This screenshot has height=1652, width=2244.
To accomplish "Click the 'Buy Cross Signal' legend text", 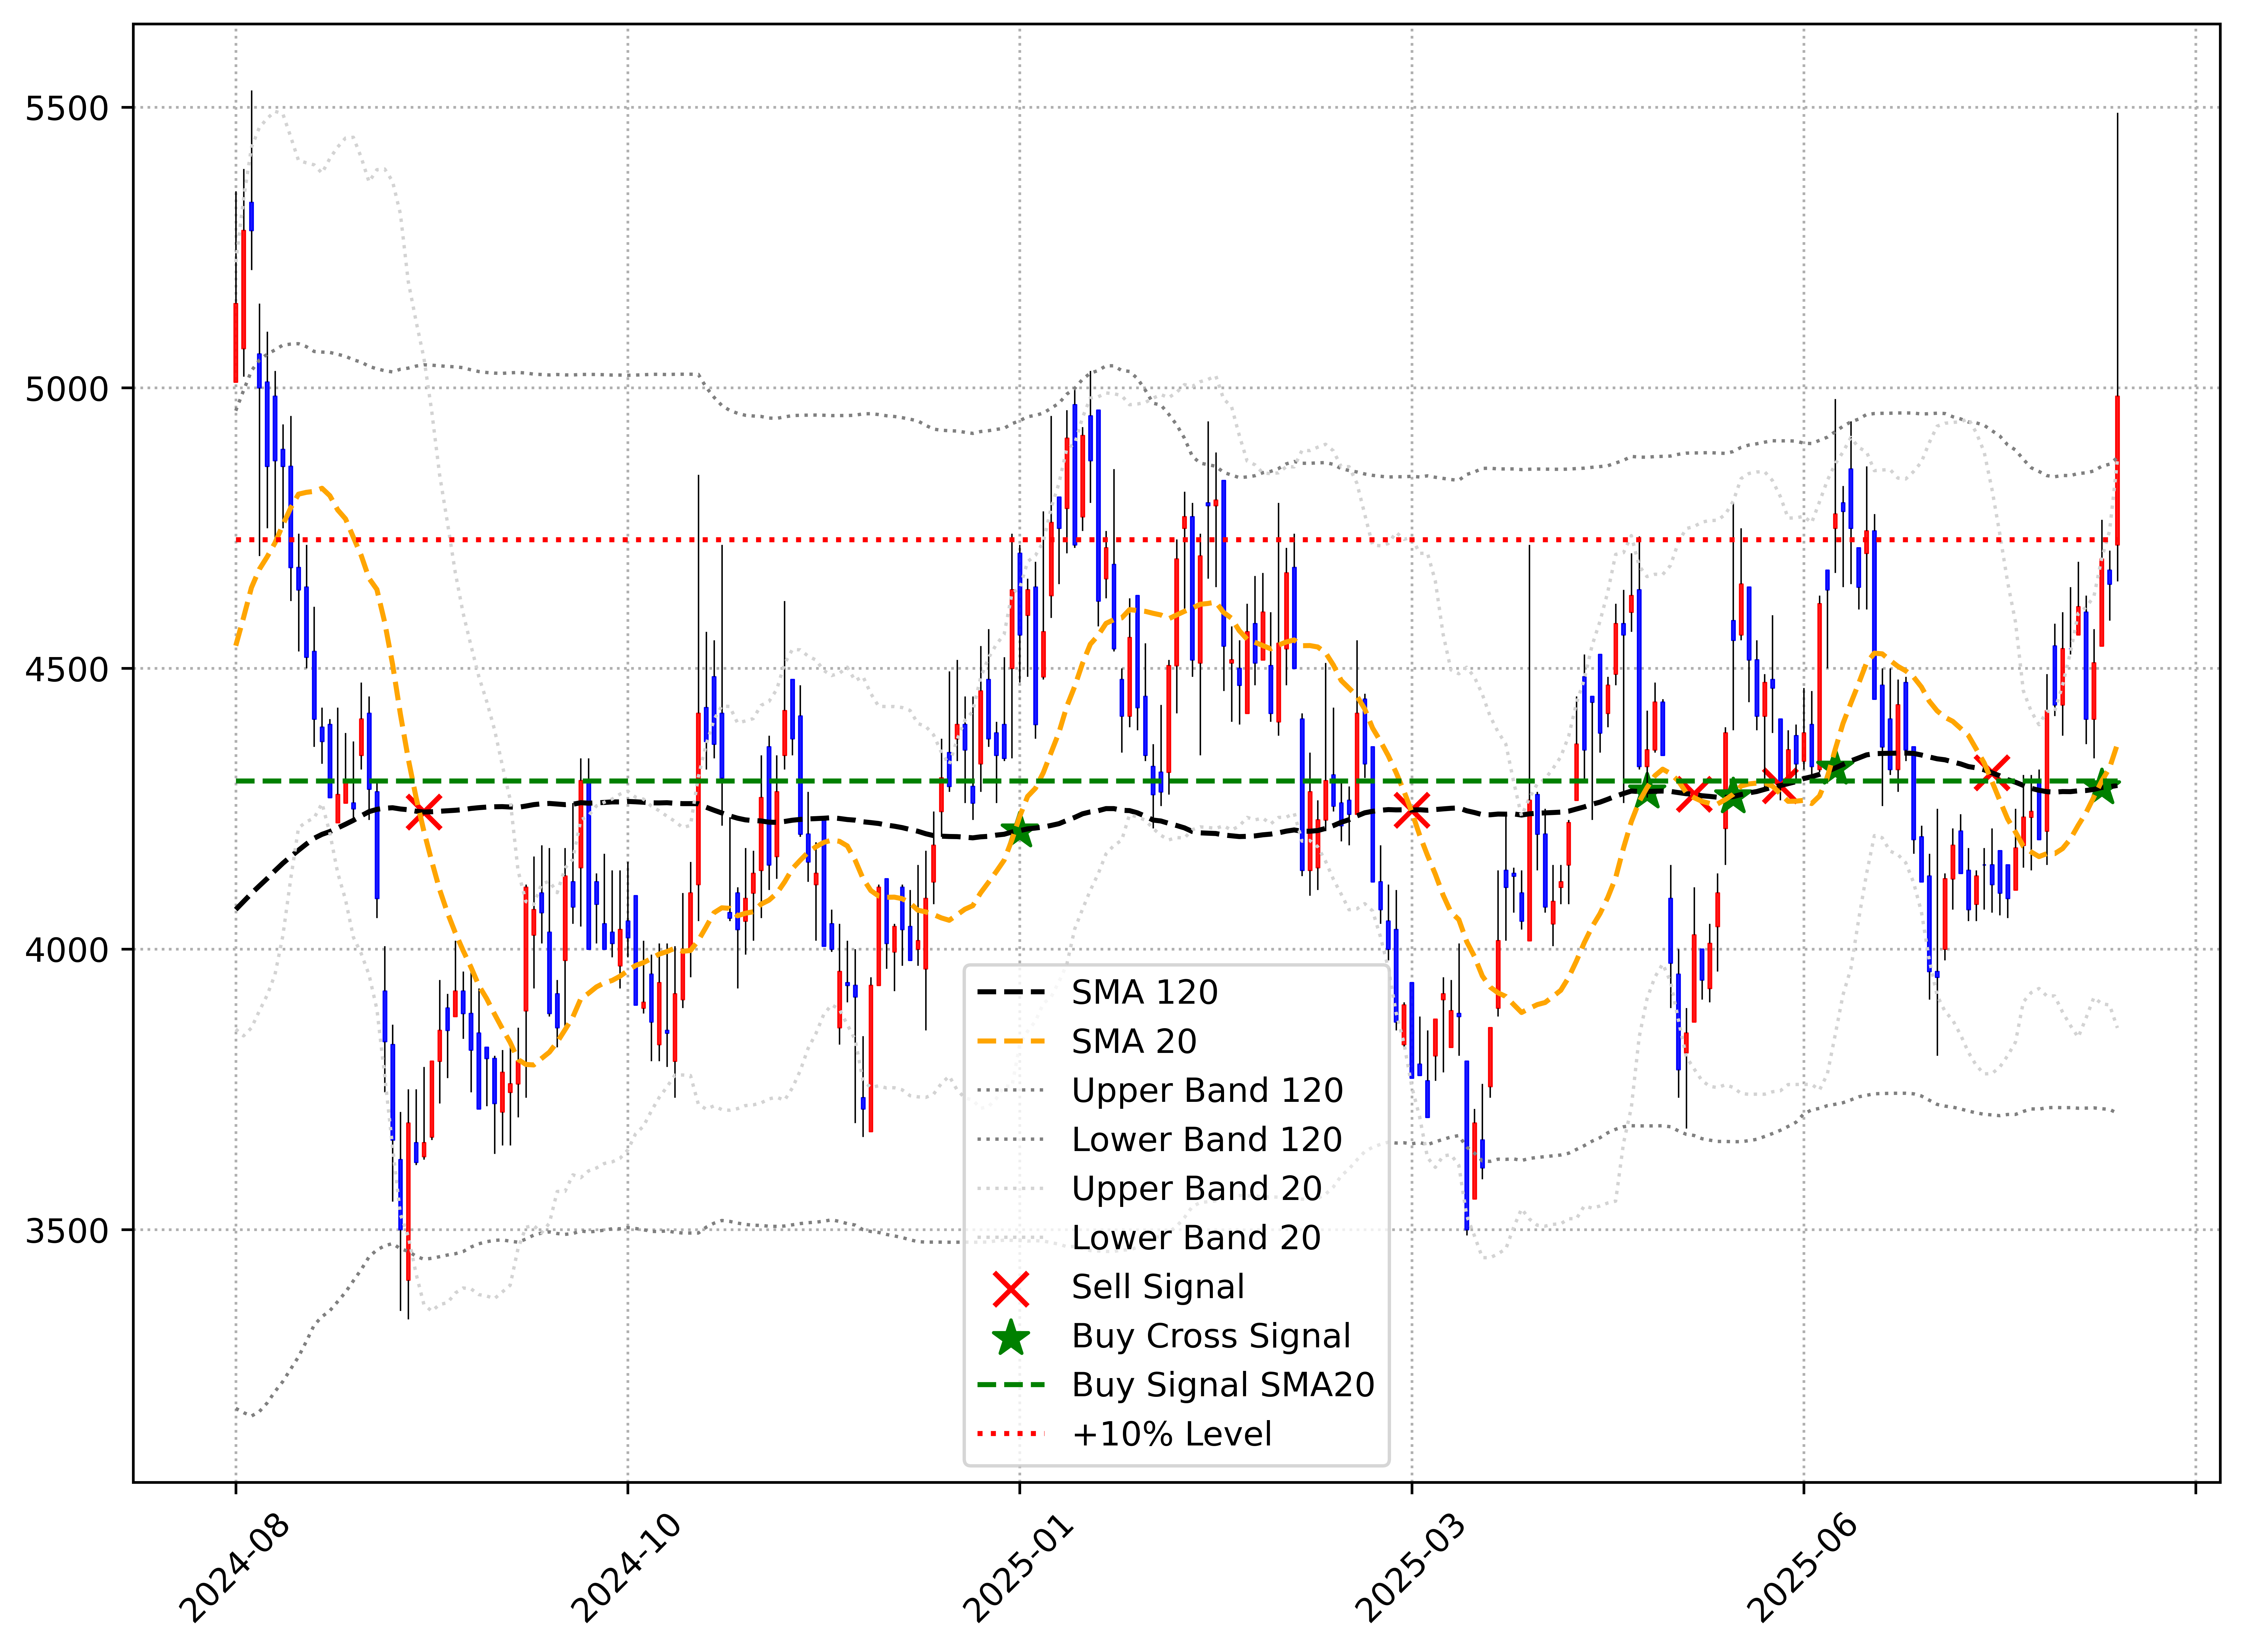I will (x=1211, y=1336).
